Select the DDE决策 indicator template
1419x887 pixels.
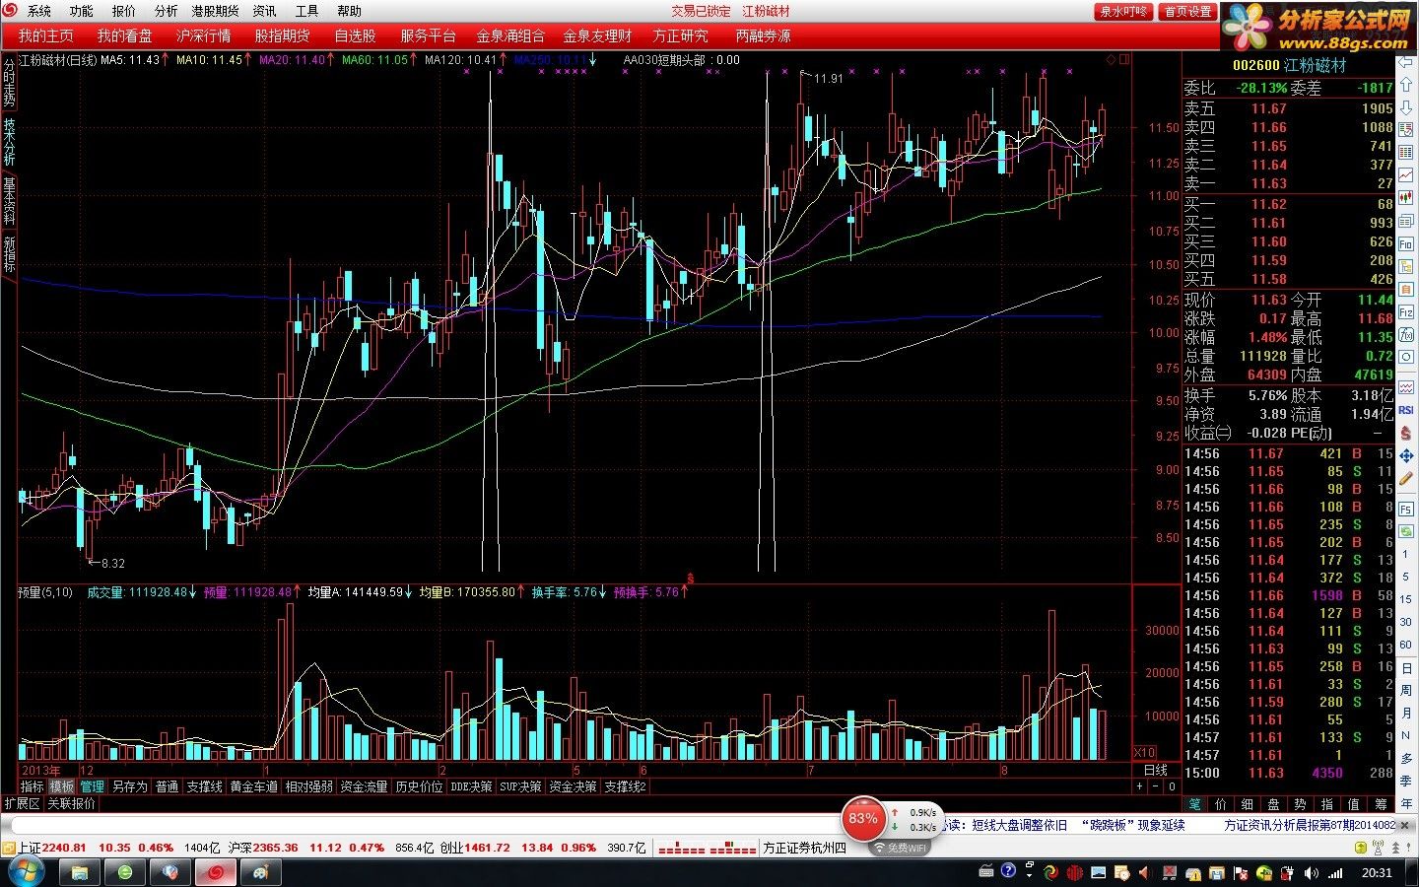pos(471,786)
